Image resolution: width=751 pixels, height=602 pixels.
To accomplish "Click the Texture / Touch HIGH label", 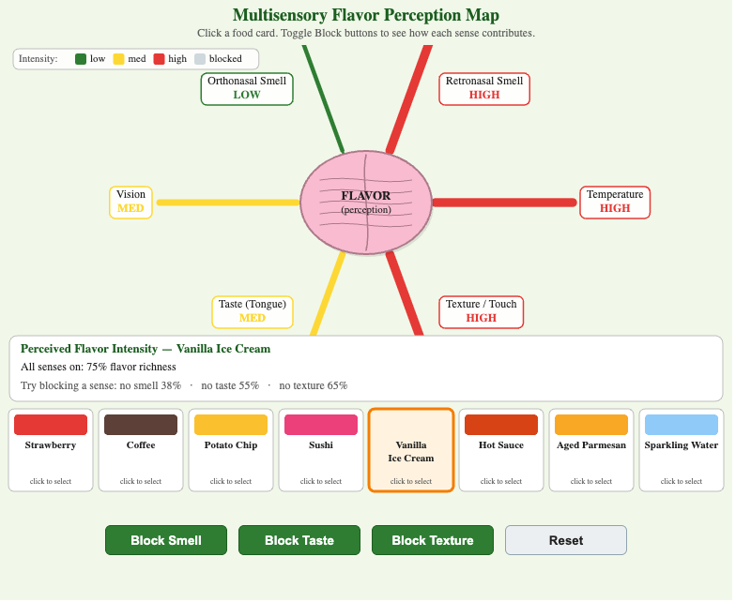I will coord(481,312).
